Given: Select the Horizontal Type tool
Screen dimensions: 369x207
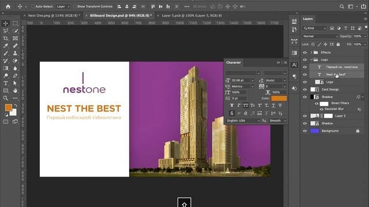Looking at the screenshot, I should [x=6, y=83].
